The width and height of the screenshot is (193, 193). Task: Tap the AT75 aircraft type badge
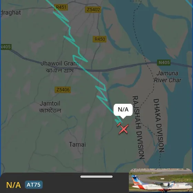(x=34, y=185)
